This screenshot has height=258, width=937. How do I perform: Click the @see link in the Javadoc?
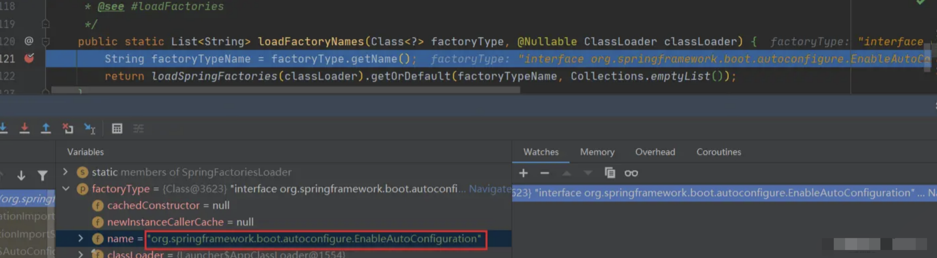[x=111, y=7]
